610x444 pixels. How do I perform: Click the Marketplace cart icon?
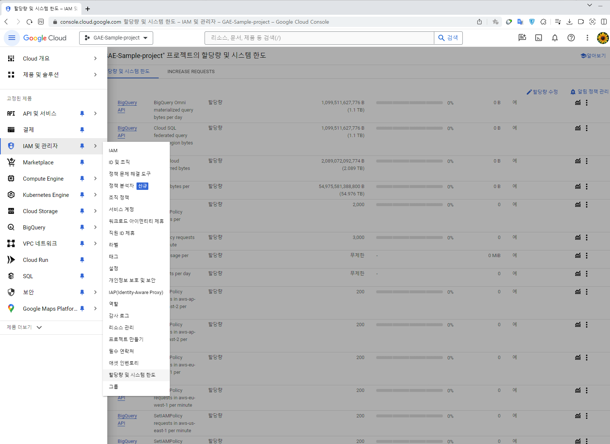click(x=11, y=162)
